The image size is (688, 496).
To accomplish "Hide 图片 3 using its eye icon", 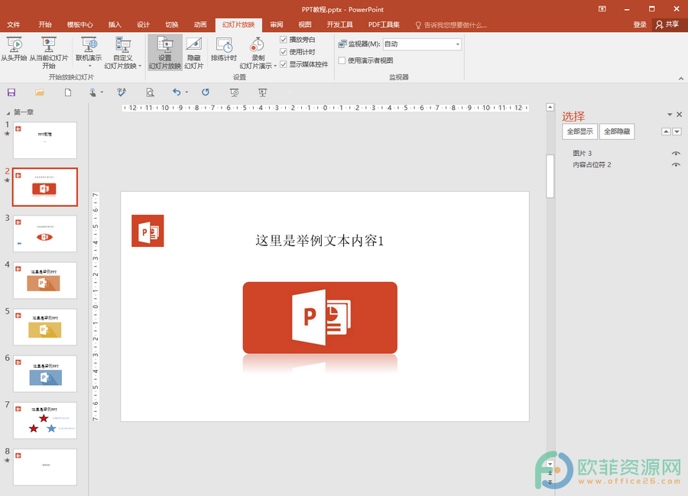I will [676, 154].
